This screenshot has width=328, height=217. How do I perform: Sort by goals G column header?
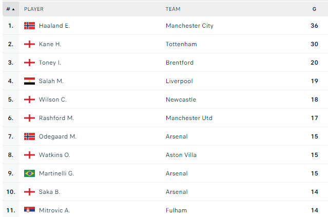[314, 9]
